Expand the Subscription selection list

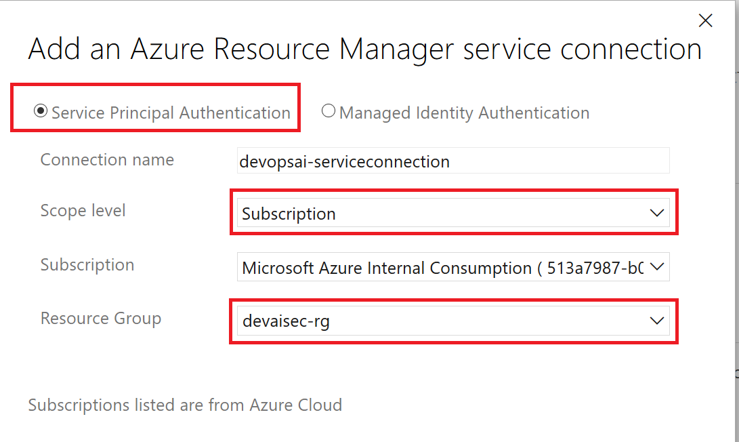click(454, 266)
